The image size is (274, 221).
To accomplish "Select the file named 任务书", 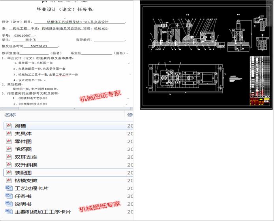I will click(23, 196).
